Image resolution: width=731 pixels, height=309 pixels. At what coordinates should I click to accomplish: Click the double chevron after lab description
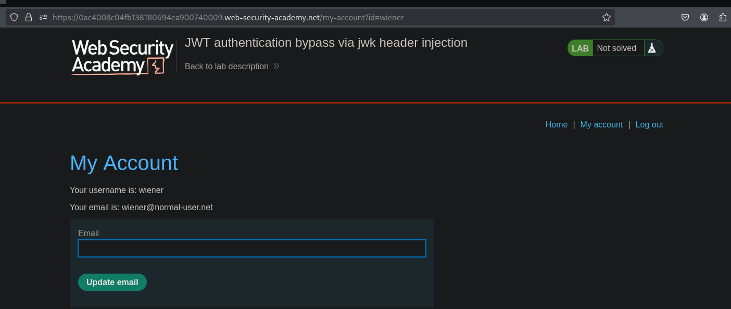click(x=276, y=67)
